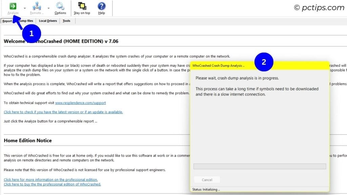Toggle the Stay on top icon
The height and width of the screenshot is (195, 347).
click(82, 6)
